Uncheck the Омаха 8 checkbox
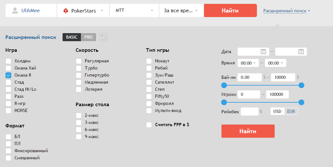This screenshot has height=167, width=333. [8, 75]
